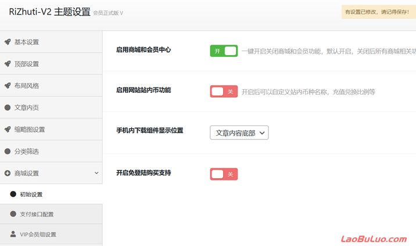This screenshot has height=246, width=416.
Task: Enable the 开启免登陆购买支持 switch
Action: (224, 174)
